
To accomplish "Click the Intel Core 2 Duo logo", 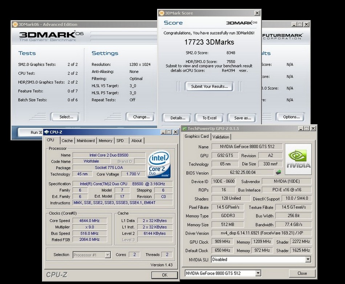I will coord(159,164).
